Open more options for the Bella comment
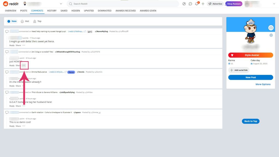279x157 pixels. coord(24,45)
